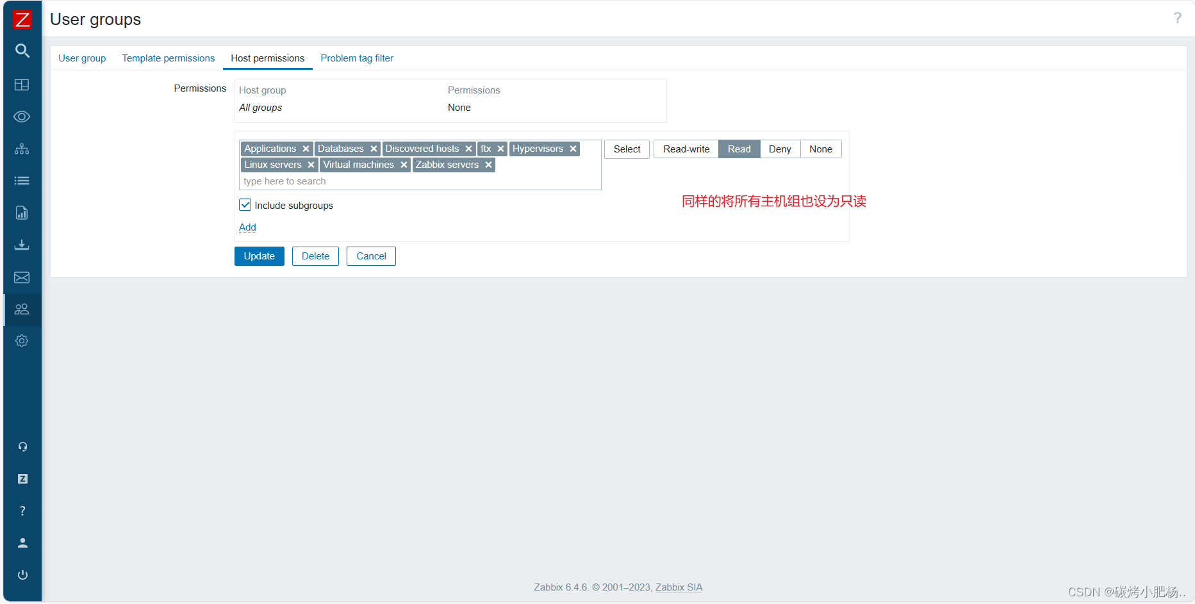Open the Reports chart icon
The width and height of the screenshot is (1195, 604).
[x=22, y=213]
